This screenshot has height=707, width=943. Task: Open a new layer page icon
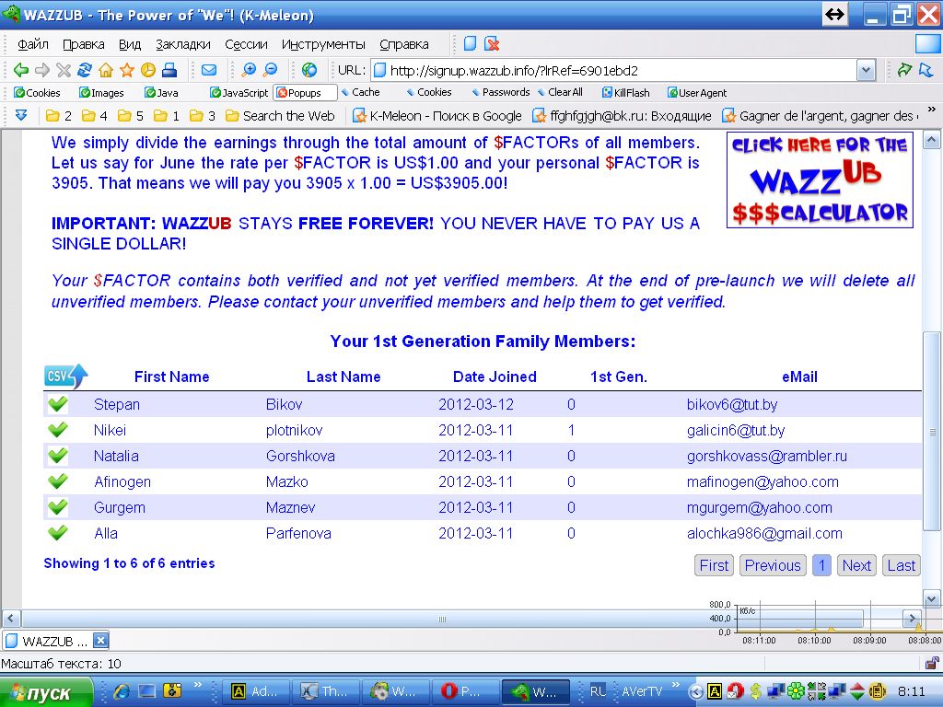point(471,44)
